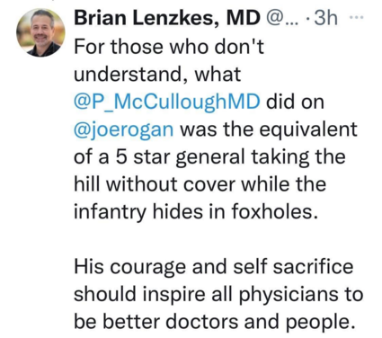Open the three-dot more options menu

click(357, 17)
